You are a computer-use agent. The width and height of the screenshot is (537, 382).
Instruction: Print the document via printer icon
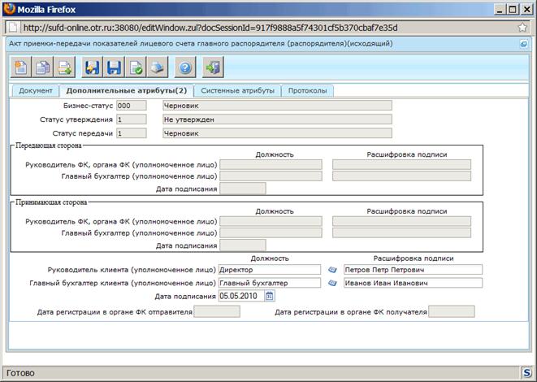(x=158, y=67)
